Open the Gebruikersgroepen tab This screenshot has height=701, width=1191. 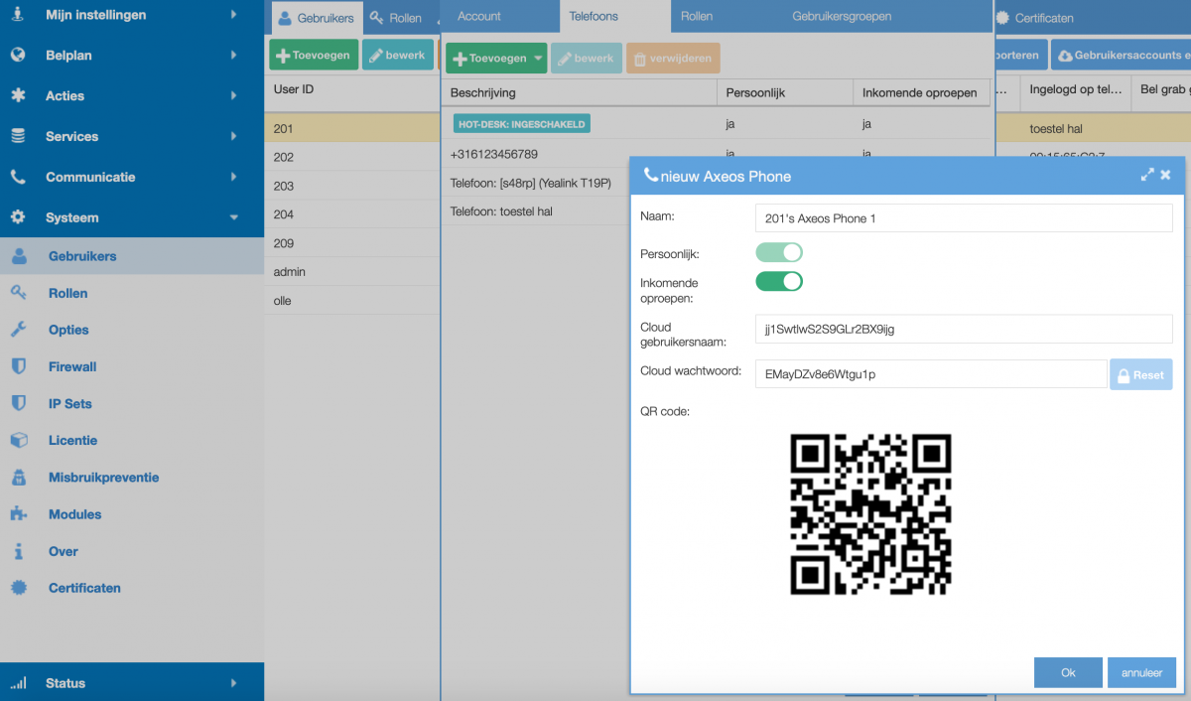point(841,17)
